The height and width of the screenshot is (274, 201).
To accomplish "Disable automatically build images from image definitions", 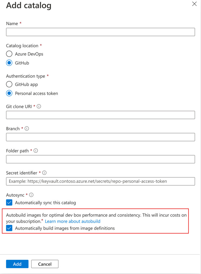I will point(9,228).
